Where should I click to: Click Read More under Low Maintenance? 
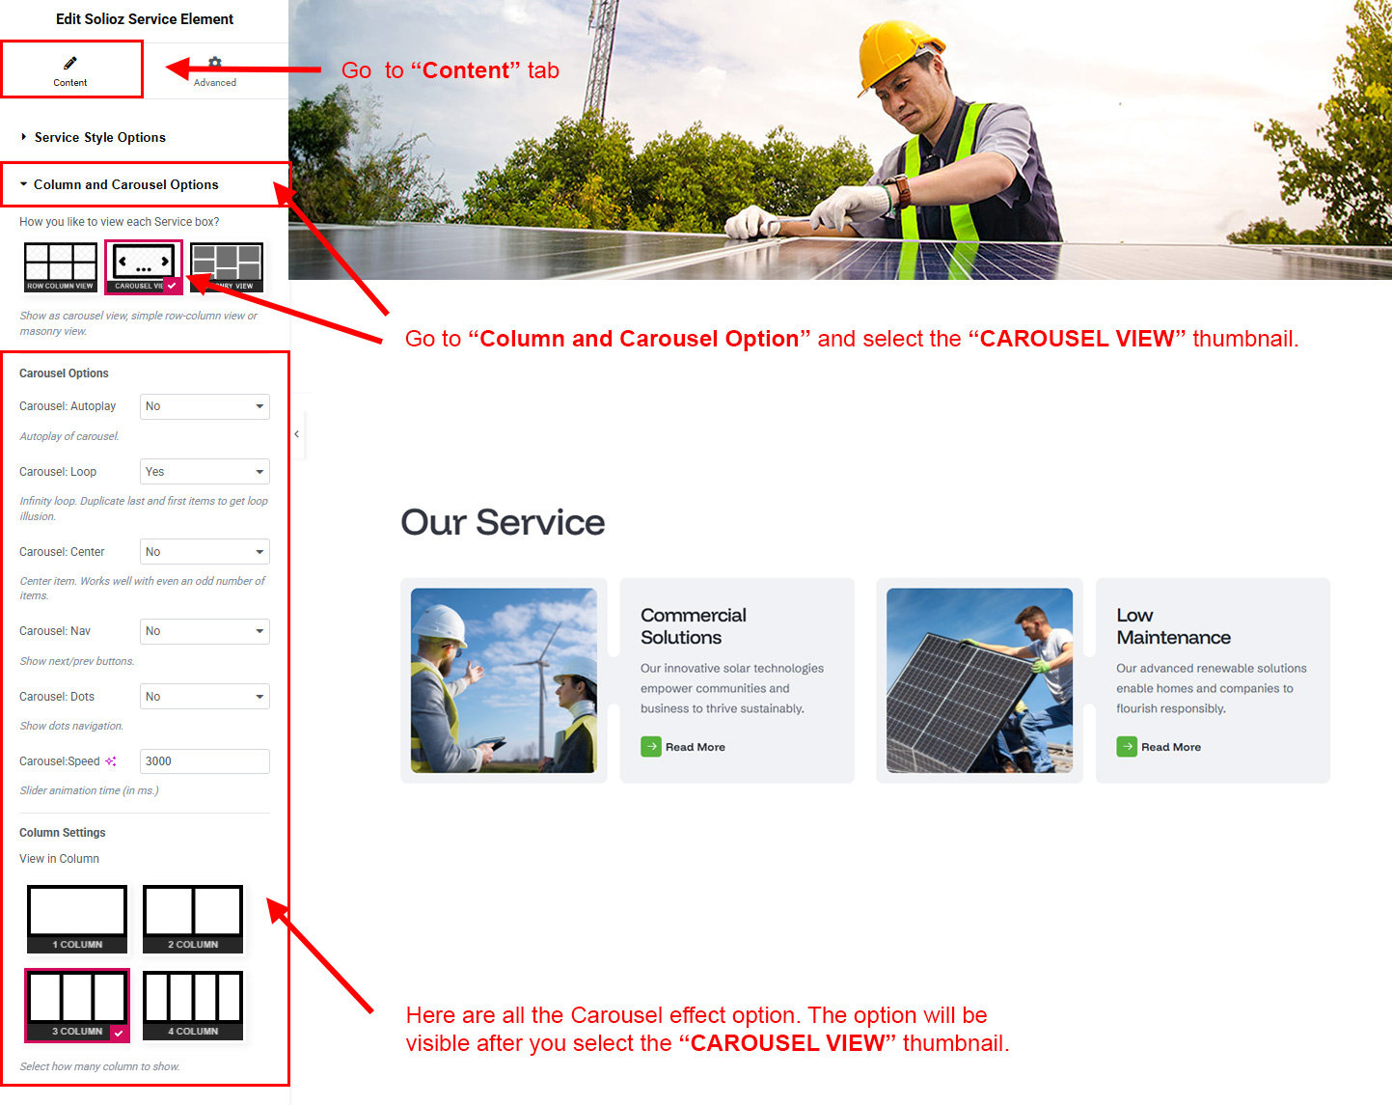(x=1170, y=747)
